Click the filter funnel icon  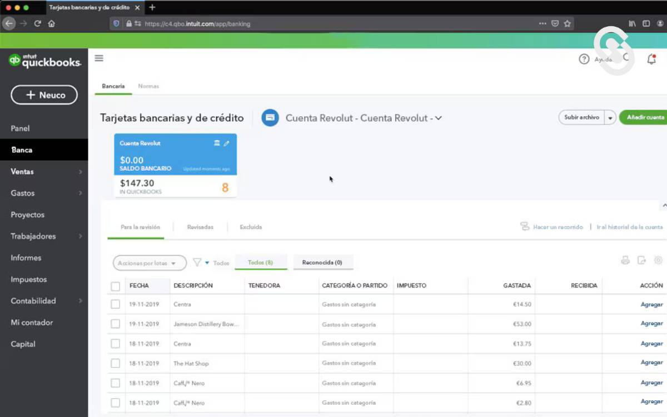[x=197, y=262]
